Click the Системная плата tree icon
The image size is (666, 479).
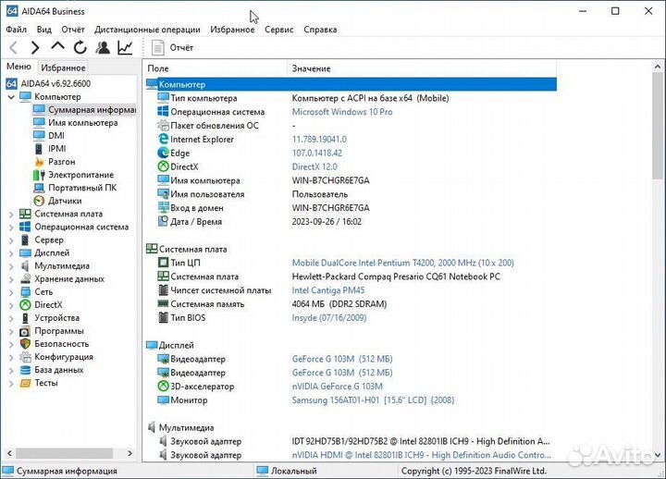pyautogui.click(x=26, y=214)
